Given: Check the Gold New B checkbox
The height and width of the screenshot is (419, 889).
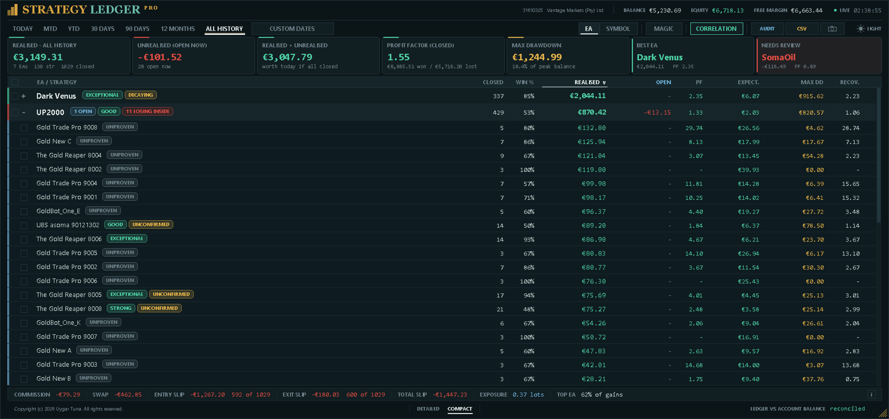Looking at the screenshot, I should click(24, 379).
